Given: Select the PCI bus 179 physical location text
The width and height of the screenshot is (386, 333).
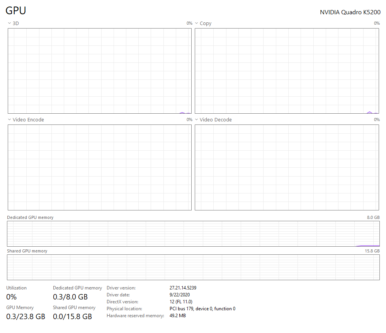Looking at the screenshot, I should coord(202,309).
